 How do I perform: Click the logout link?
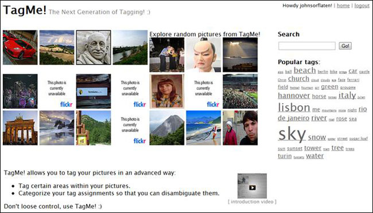click(362, 6)
